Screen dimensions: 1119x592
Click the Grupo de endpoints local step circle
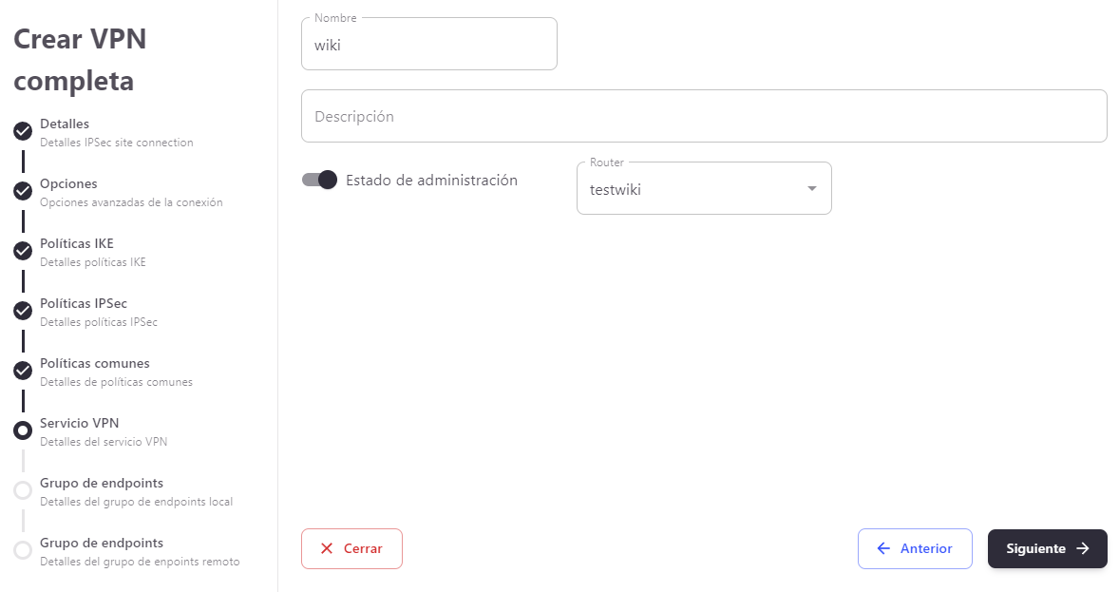pos(23,490)
